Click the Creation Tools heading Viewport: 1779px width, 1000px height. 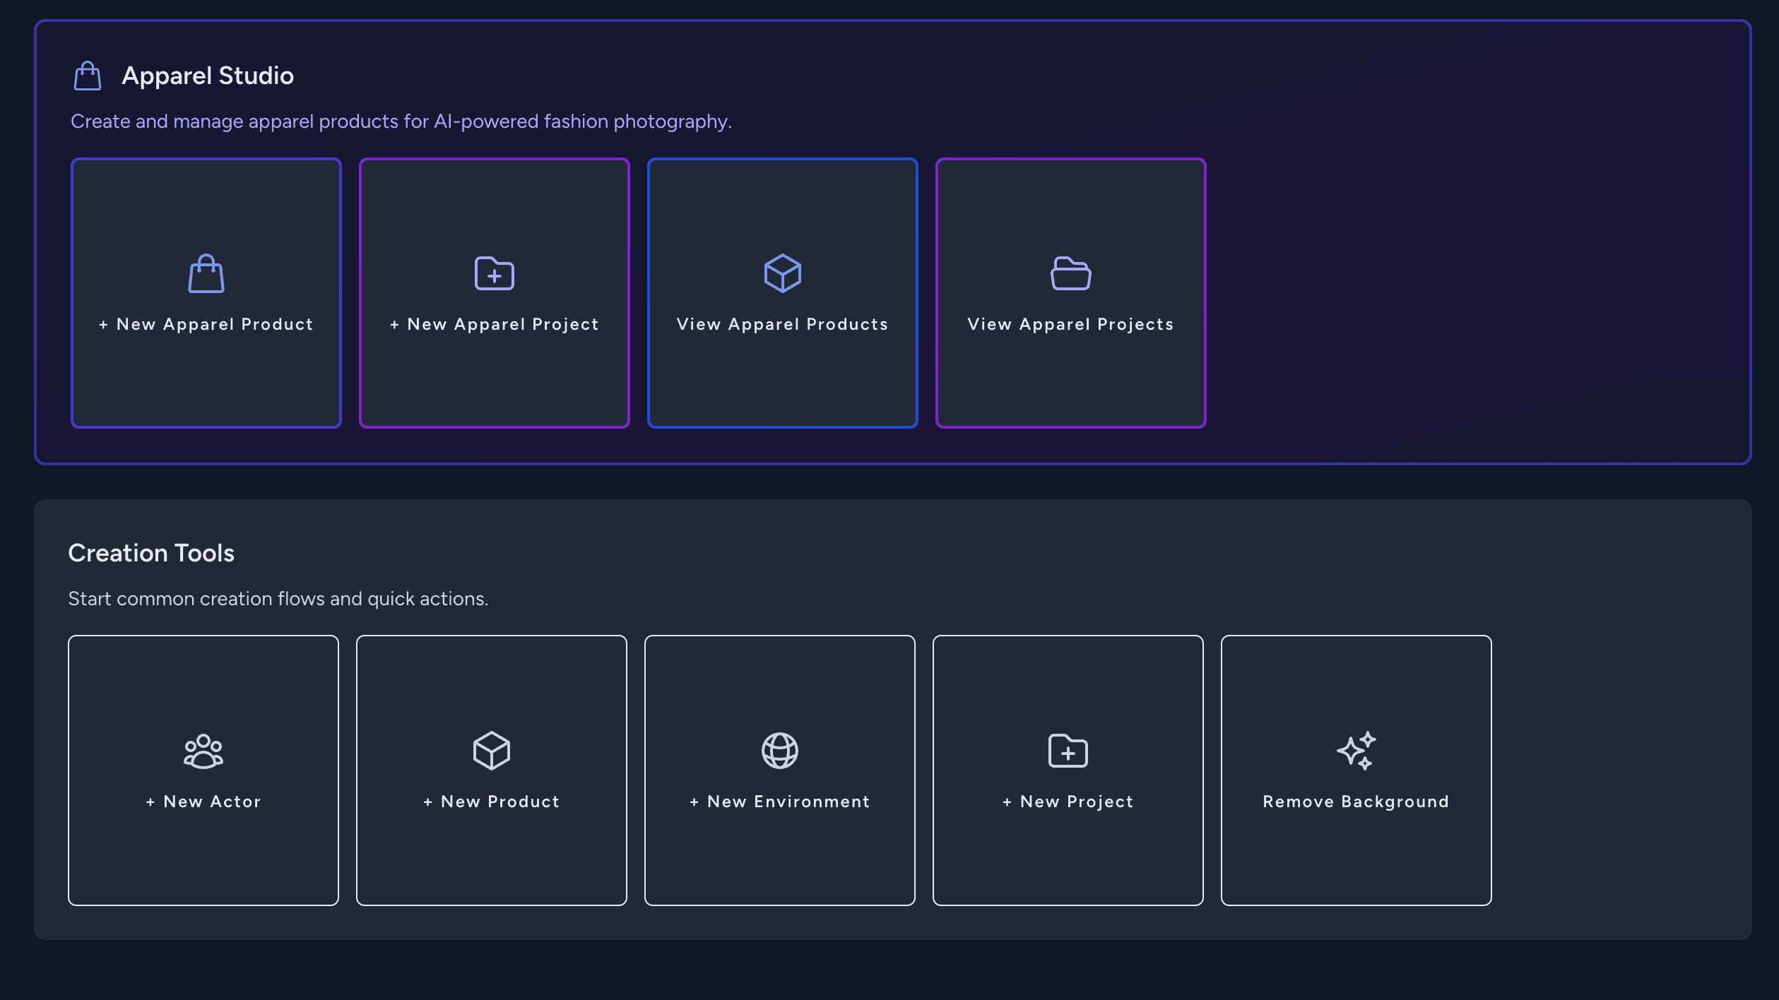tap(151, 553)
